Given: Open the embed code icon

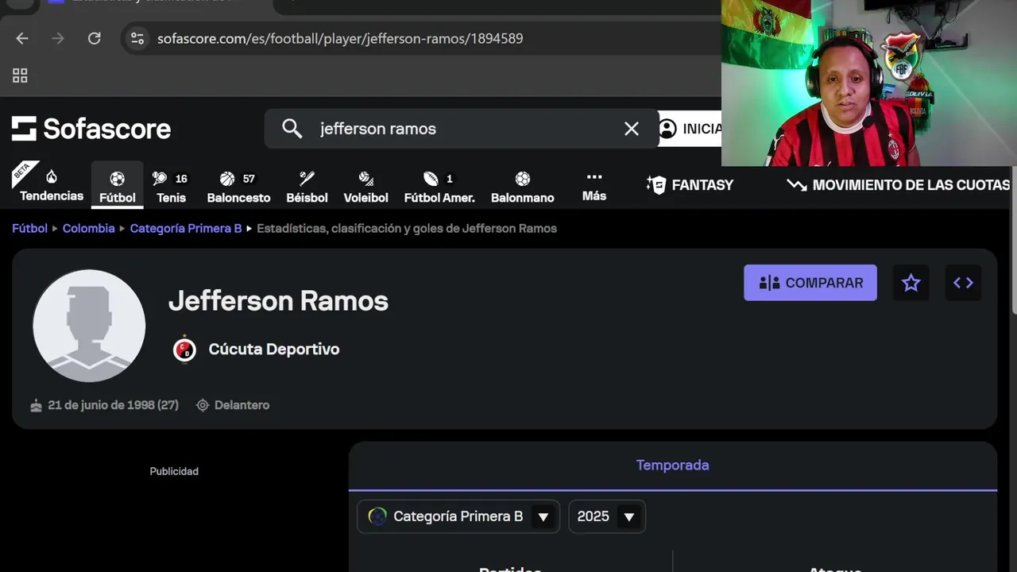Looking at the screenshot, I should 963,283.
